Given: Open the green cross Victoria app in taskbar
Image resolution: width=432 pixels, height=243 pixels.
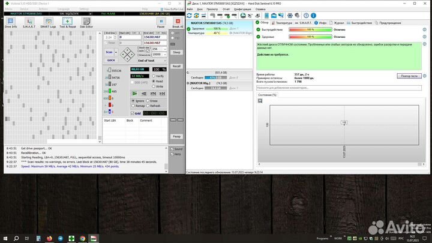Looking at the screenshot, I should coord(71,238).
